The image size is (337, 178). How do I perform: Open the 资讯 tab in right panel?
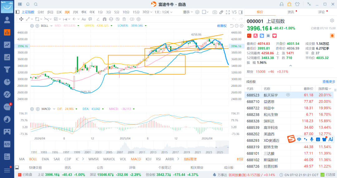pyautogui.click(x=291, y=12)
